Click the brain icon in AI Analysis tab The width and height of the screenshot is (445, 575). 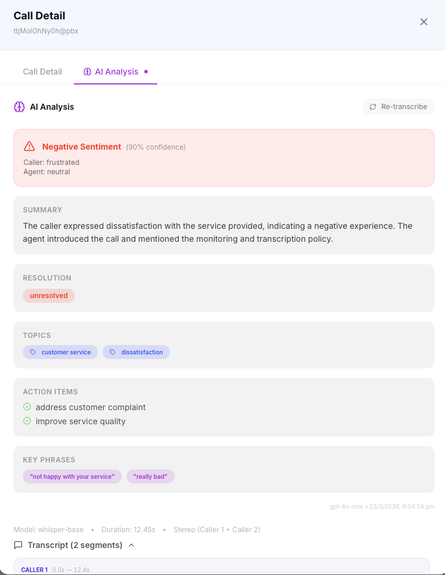click(x=87, y=72)
